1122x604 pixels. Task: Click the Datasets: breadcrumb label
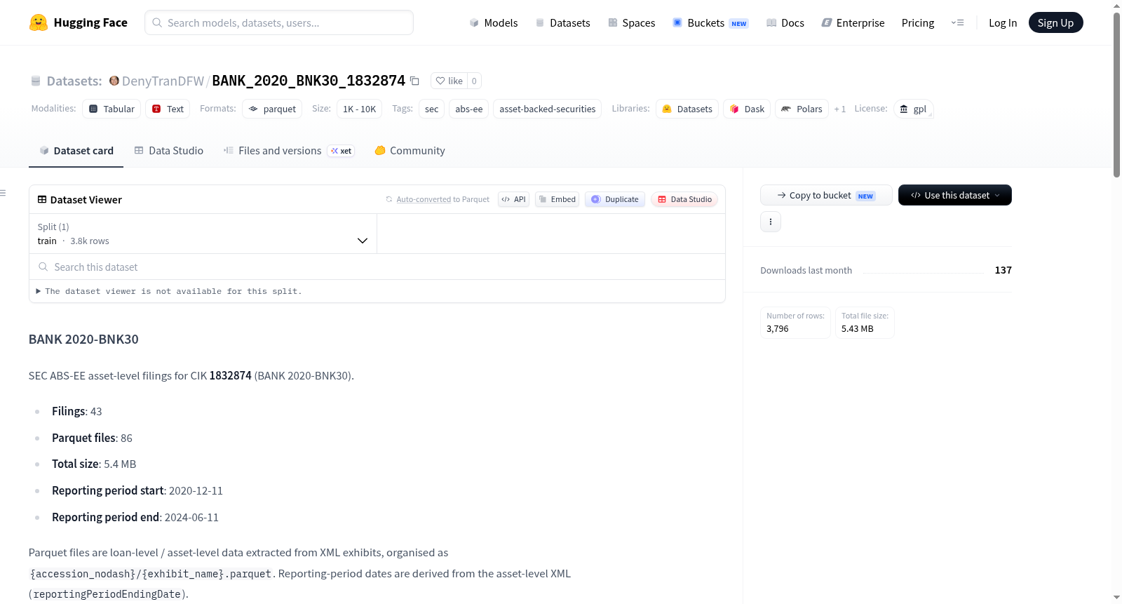74,81
